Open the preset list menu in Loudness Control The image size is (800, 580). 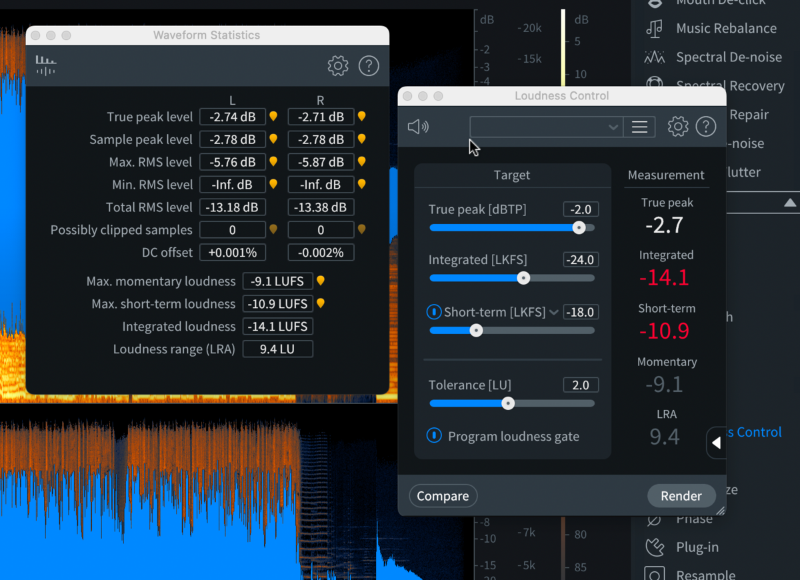pos(639,127)
